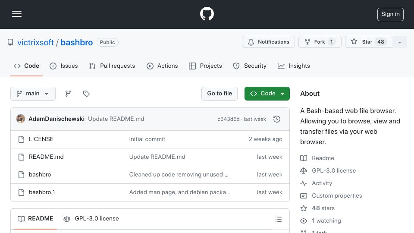Viewport: 414px width, 233px height.
Task: Open the bashbro repository link
Action: click(x=77, y=42)
